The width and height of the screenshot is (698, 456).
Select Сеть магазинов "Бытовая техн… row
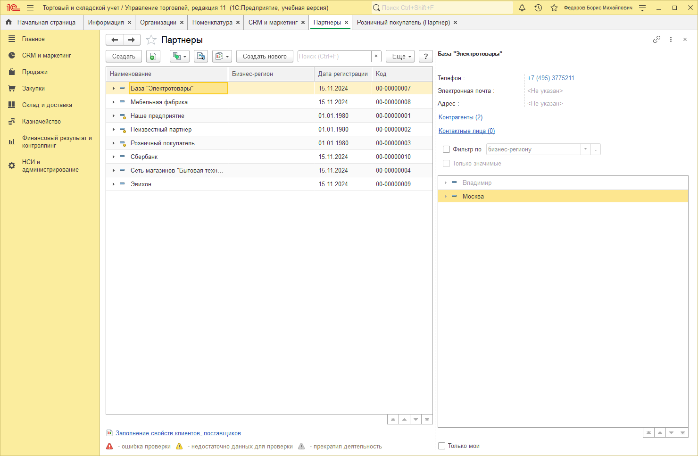point(269,171)
